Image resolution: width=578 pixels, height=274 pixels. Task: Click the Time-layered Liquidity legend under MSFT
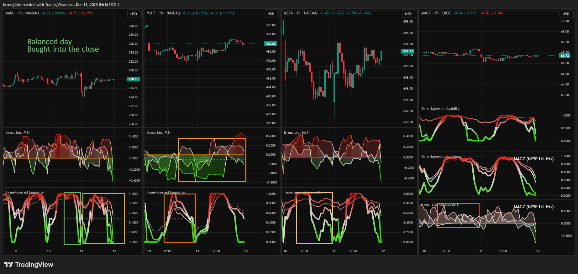point(166,192)
